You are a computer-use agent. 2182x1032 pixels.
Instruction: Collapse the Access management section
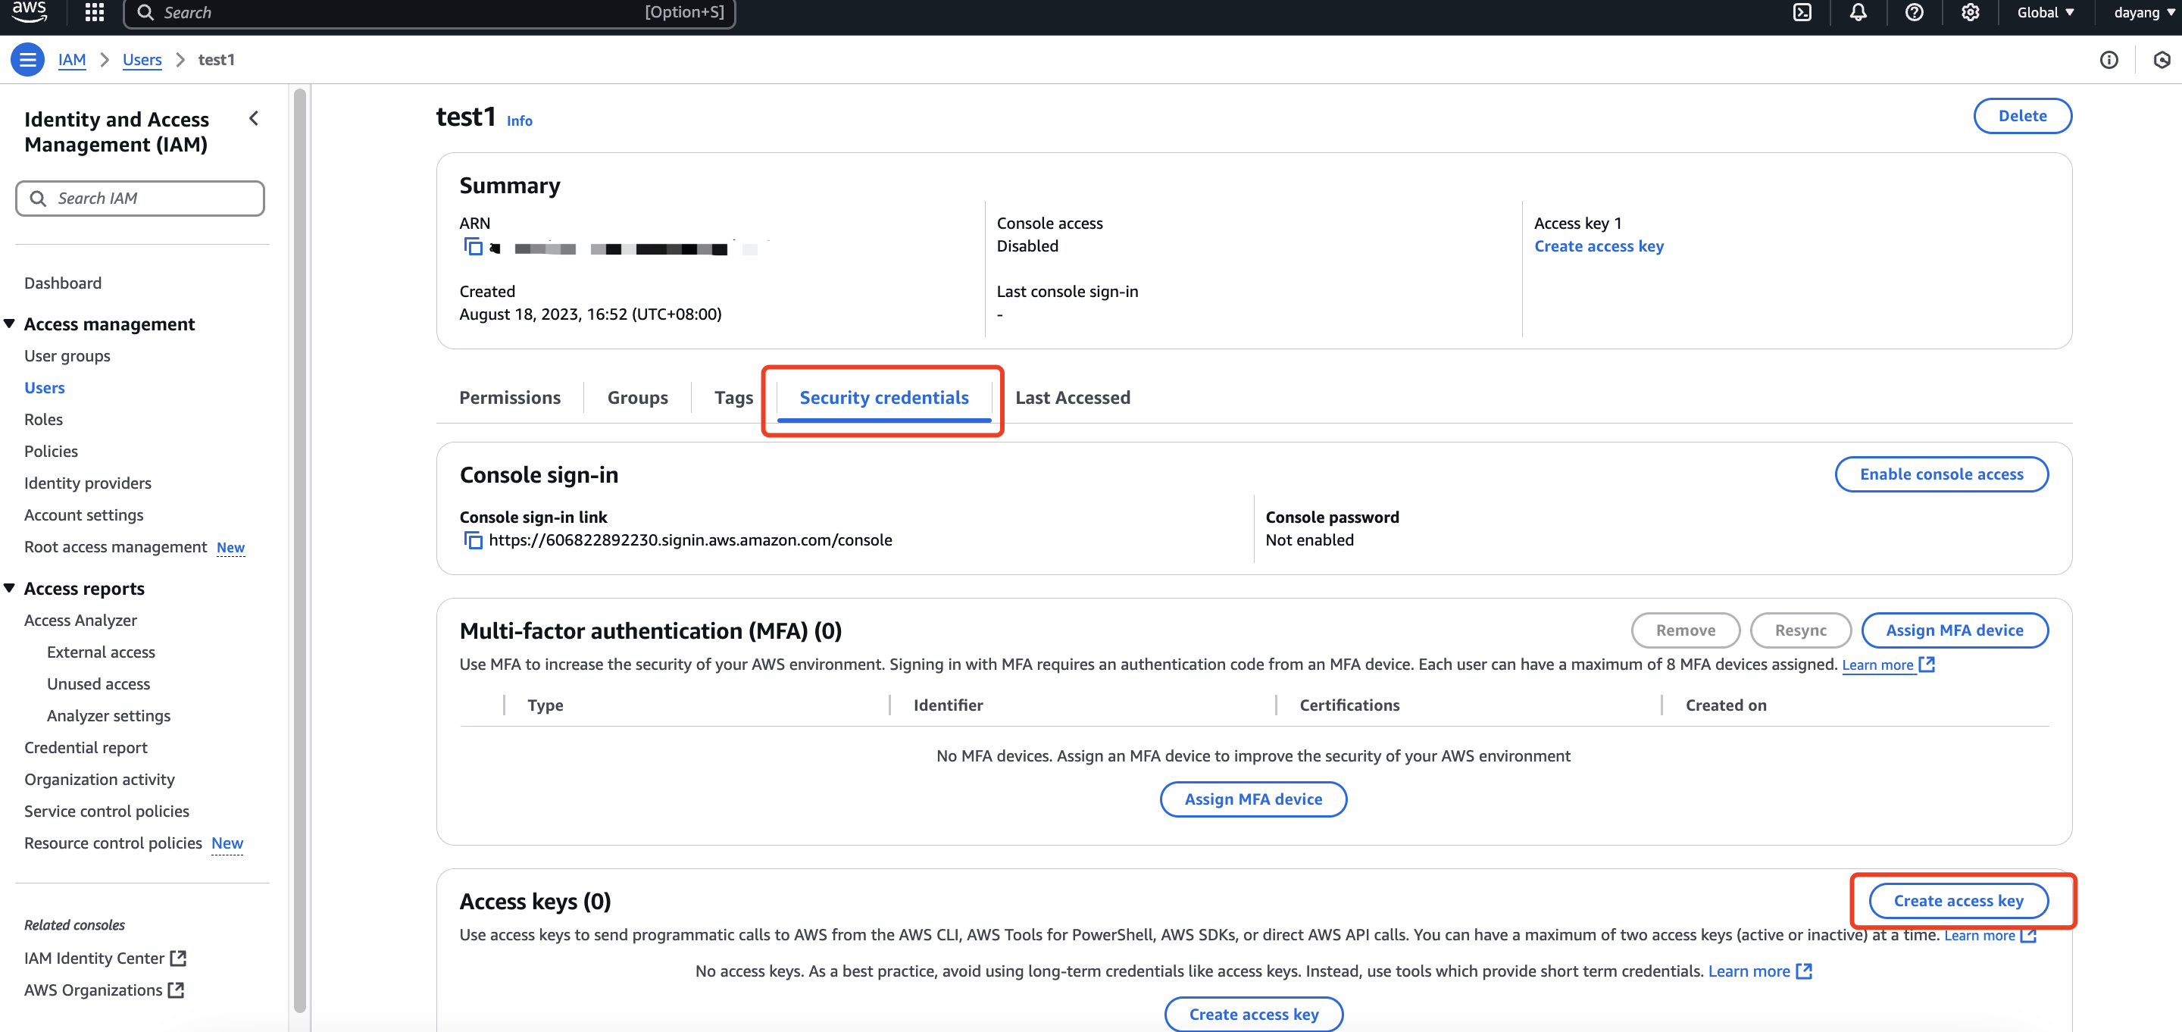9,324
